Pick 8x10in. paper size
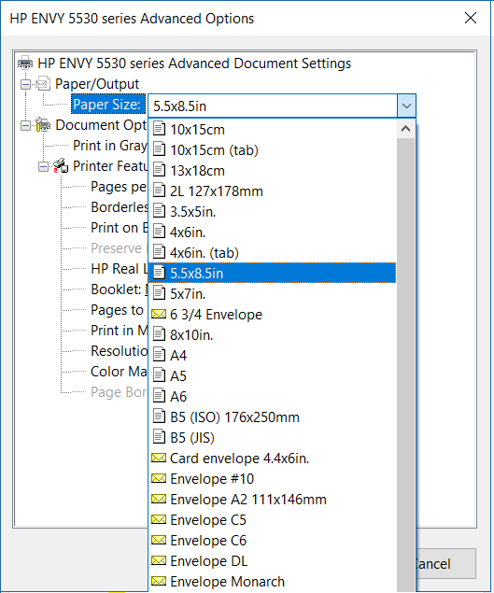The image size is (494, 593). [273, 334]
